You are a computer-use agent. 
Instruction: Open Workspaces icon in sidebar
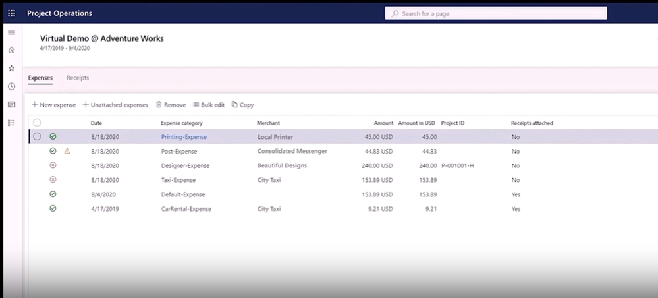coord(11,104)
